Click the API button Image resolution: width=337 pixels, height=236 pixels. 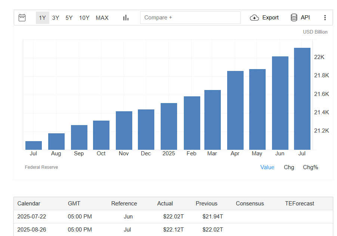300,18
